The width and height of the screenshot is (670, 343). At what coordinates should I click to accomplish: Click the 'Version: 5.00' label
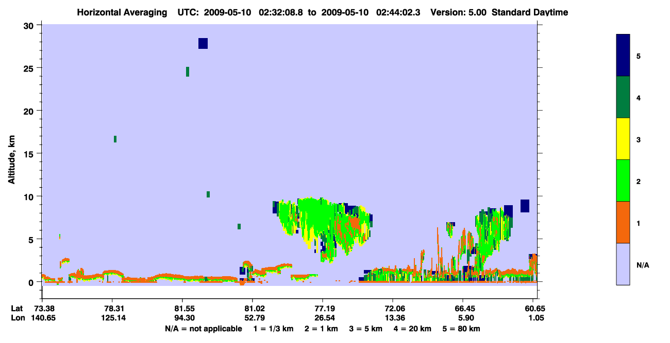pyautogui.click(x=459, y=12)
